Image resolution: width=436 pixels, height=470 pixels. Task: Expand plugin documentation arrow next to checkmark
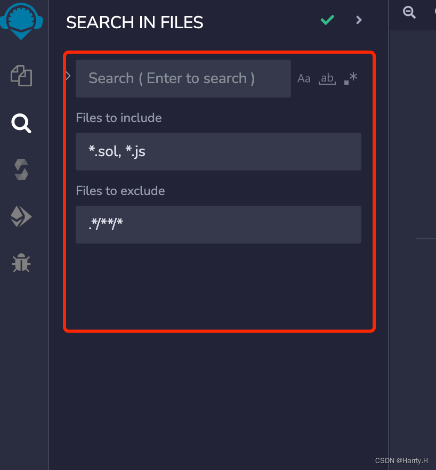(x=359, y=20)
